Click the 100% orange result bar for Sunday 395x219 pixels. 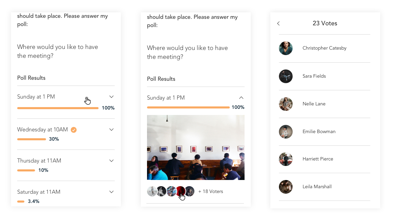click(58, 108)
